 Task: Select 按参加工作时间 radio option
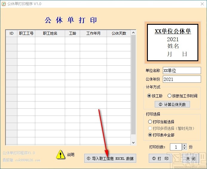[x=183, y=96]
